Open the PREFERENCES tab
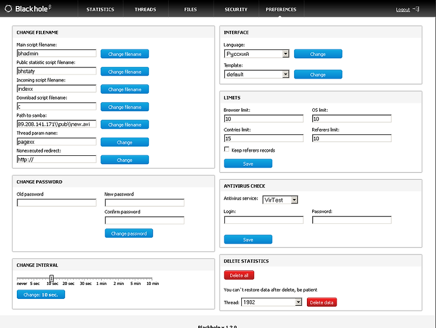 281,9
